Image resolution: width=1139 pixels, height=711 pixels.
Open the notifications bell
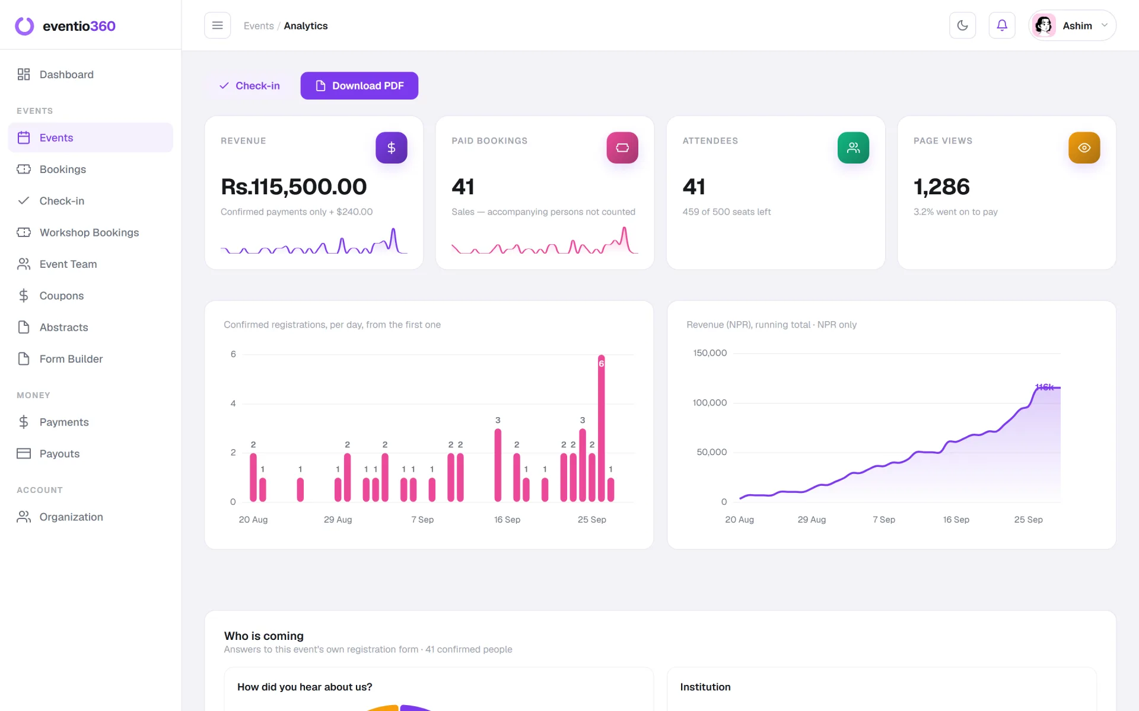pos(1002,25)
